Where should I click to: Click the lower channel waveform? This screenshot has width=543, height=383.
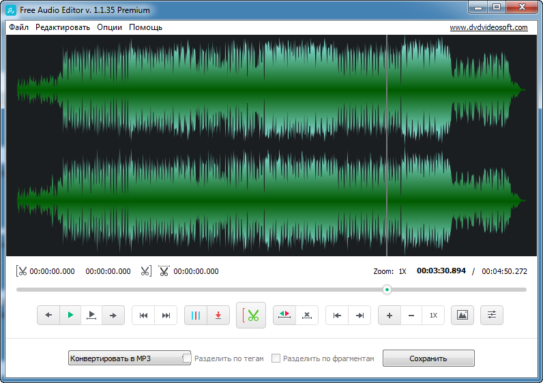[x=271, y=200]
